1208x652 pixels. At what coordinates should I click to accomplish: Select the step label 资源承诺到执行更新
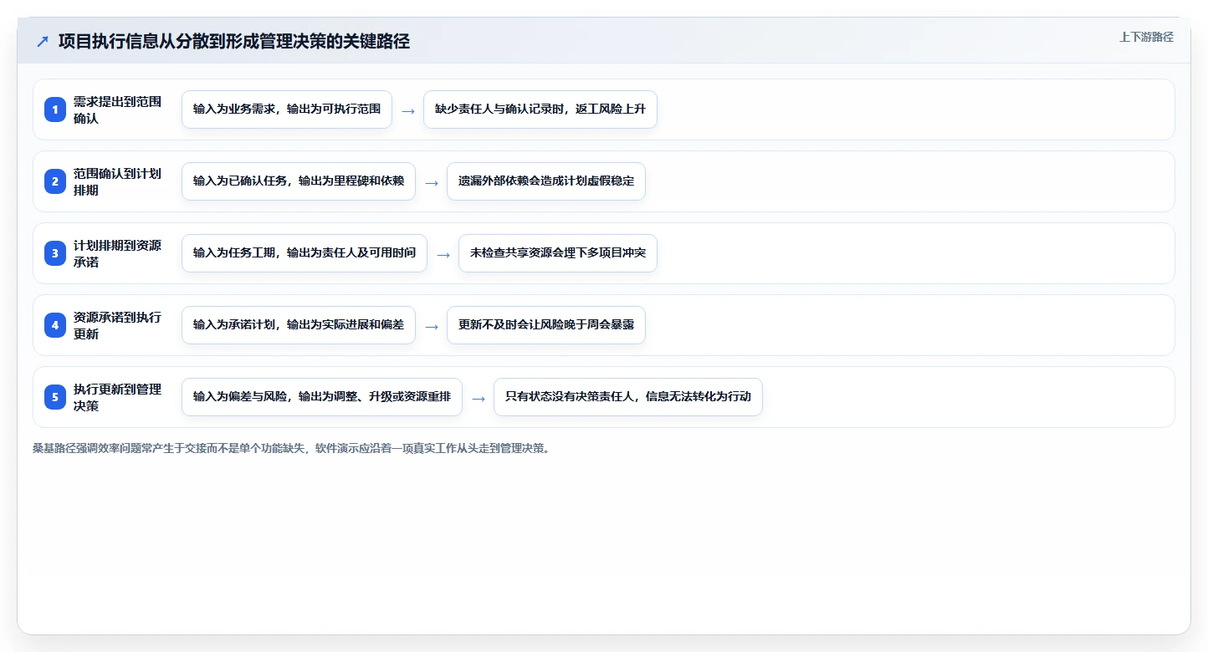coord(118,325)
